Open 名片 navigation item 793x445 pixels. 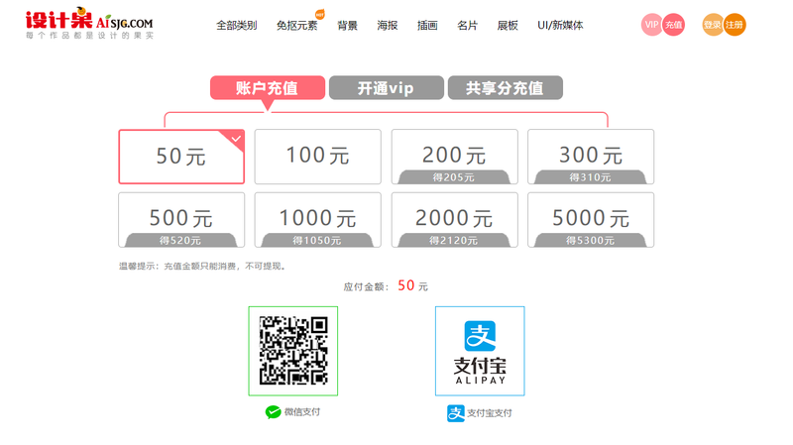pyautogui.click(x=467, y=26)
